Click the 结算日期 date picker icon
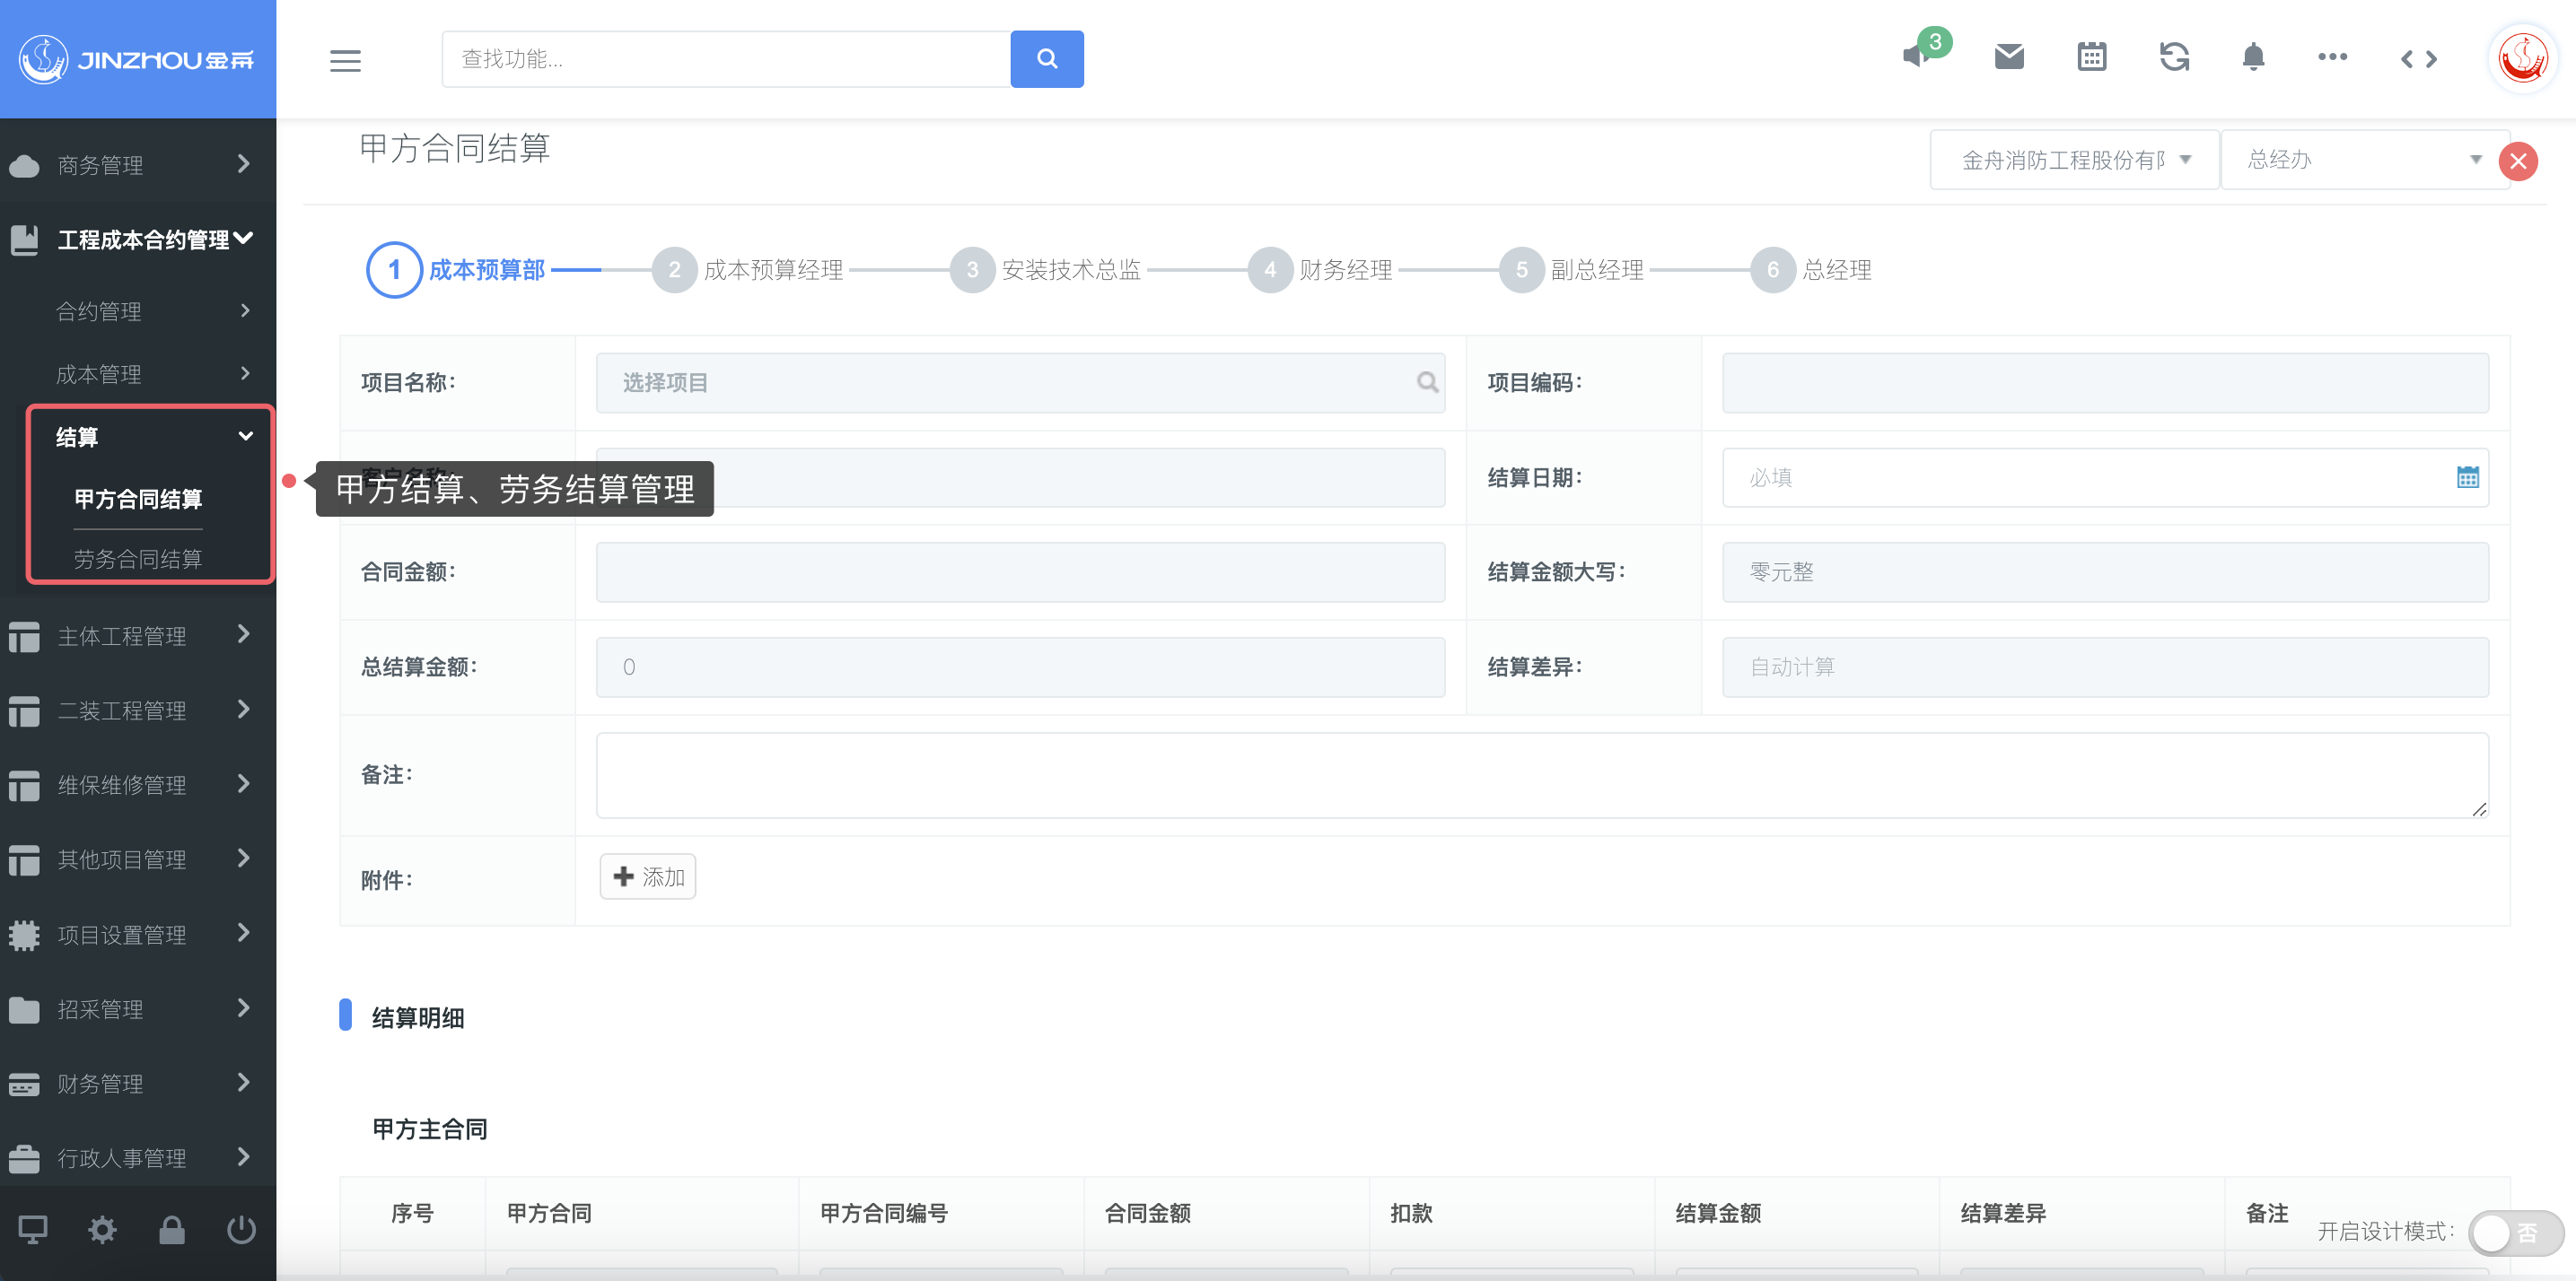2576x1281 pixels. click(2467, 477)
